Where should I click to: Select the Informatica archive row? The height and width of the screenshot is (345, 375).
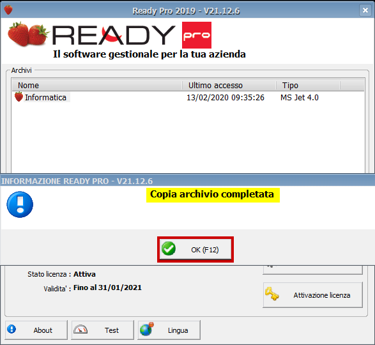188,97
